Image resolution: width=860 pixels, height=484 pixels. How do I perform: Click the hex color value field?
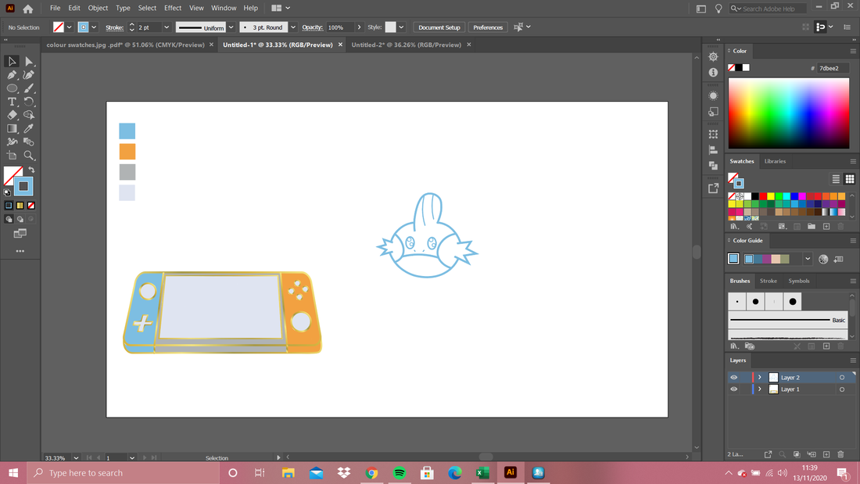833,68
